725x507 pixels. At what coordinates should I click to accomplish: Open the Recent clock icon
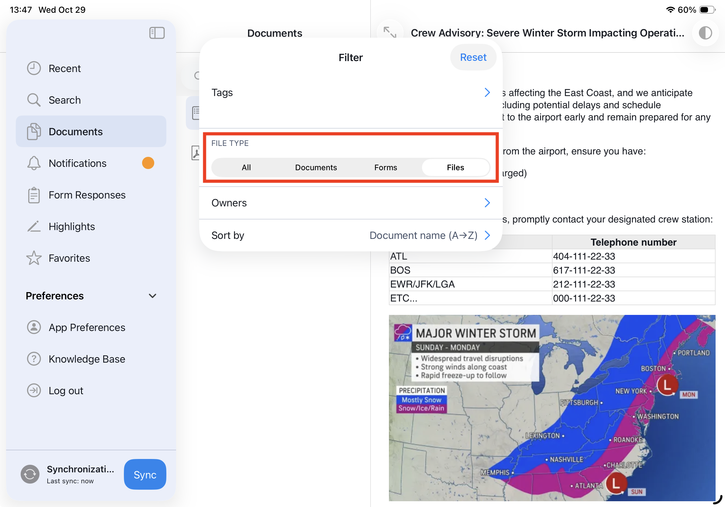click(x=34, y=68)
